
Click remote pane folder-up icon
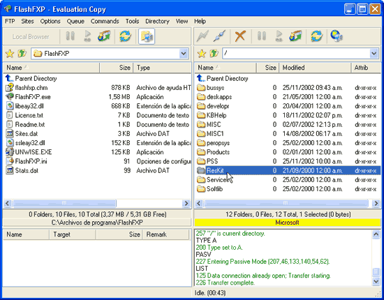click(x=214, y=53)
